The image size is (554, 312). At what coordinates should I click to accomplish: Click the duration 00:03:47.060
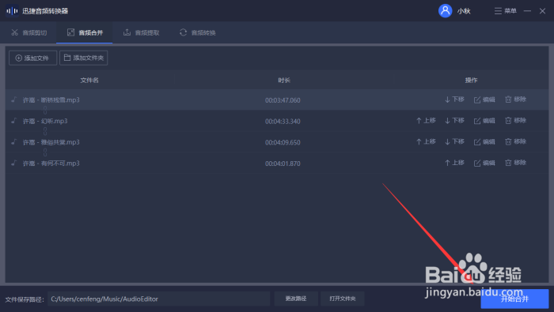(x=283, y=100)
